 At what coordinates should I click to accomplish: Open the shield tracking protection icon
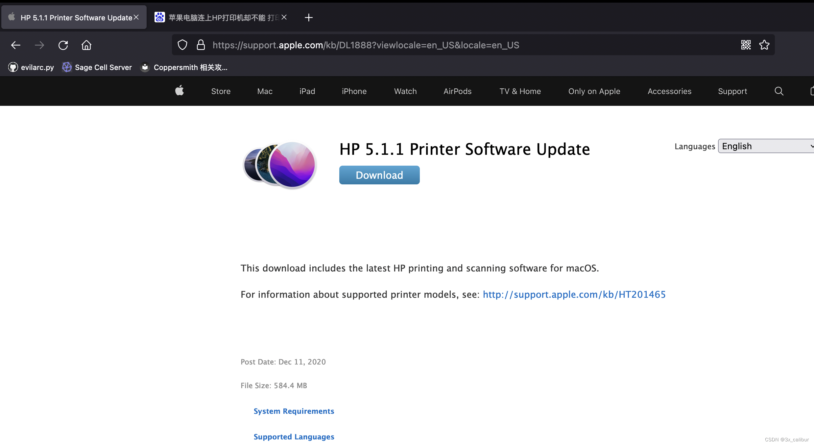point(182,45)
